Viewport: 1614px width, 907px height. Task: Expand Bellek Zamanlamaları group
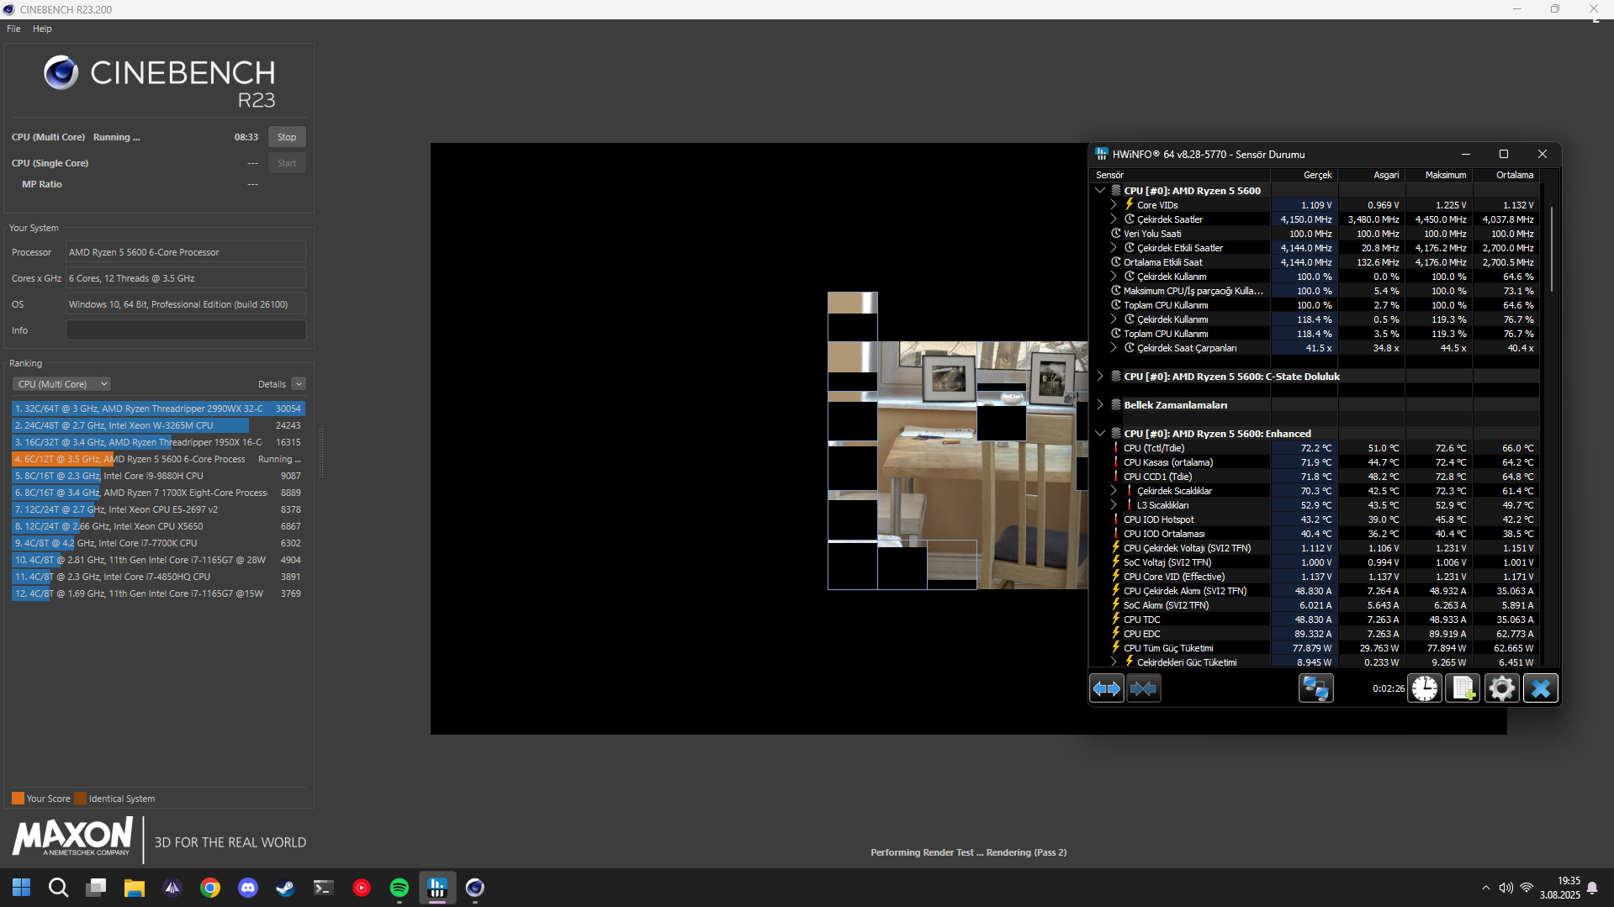[1100, 405]
